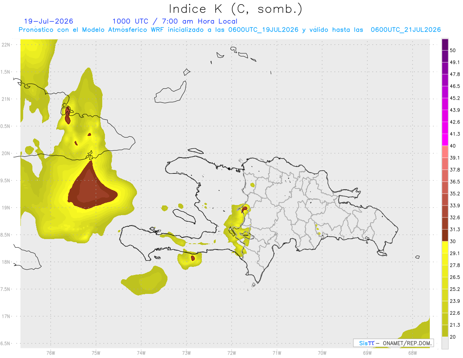Click the "22N" latitude axis label
463x358 pixels.
coord(6,44)
